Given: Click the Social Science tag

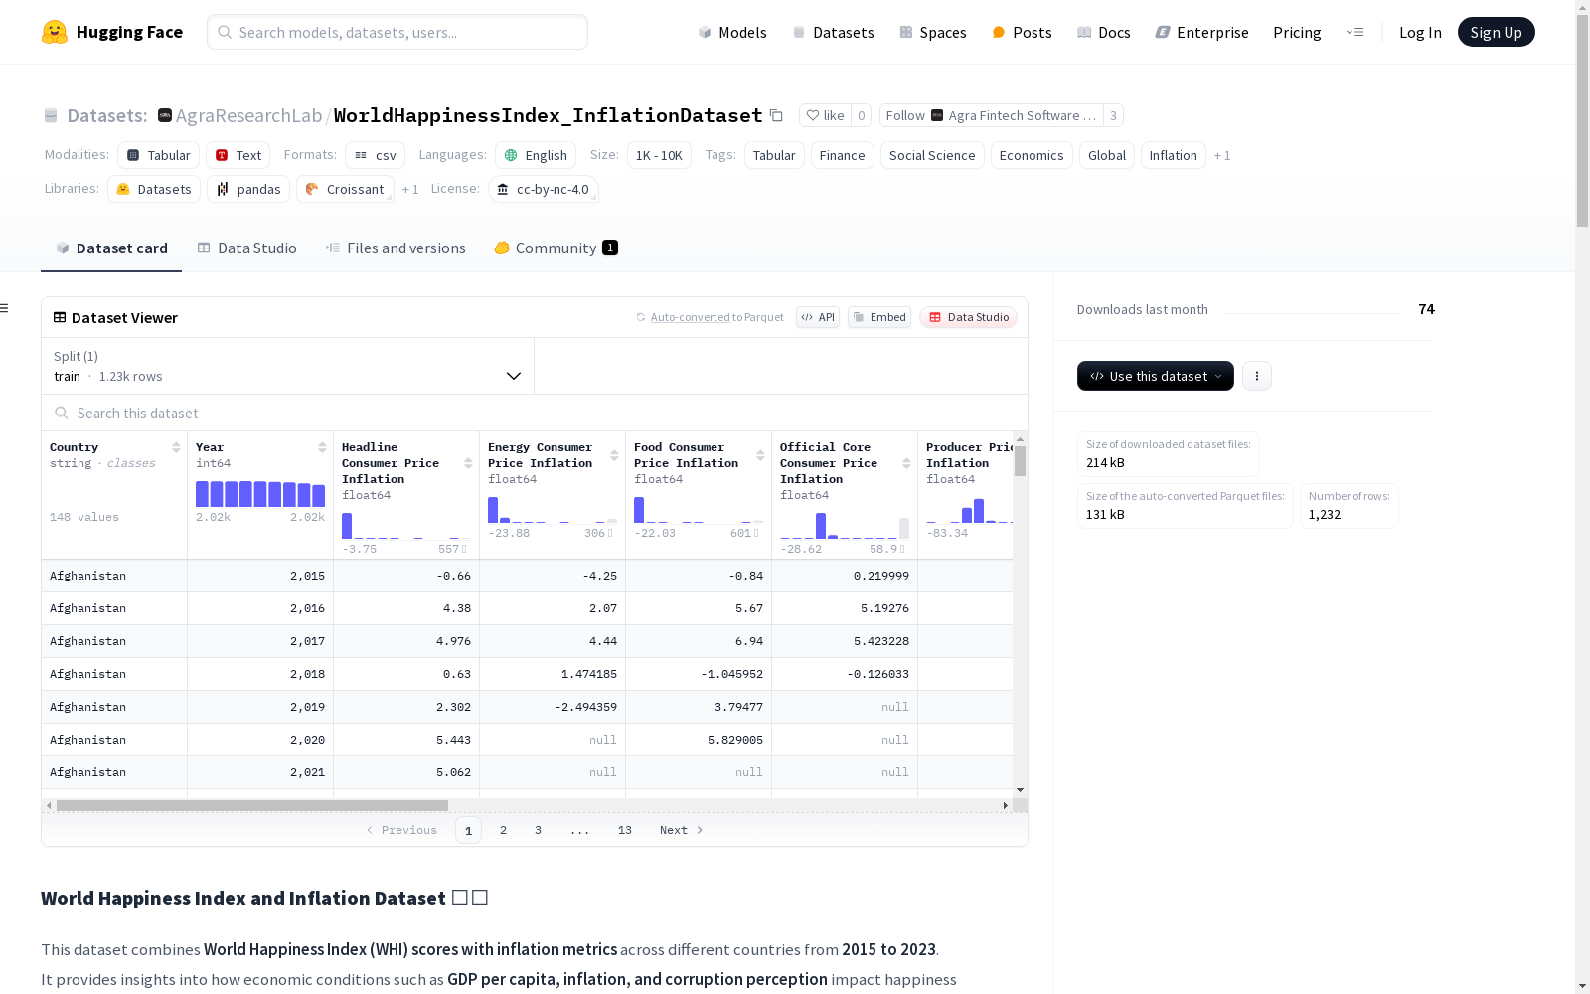Looking at the screenshot, I should click(x=932, y=156).
